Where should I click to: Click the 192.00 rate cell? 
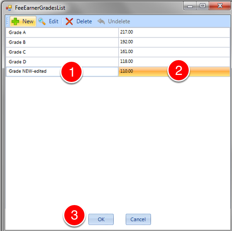click(174, 42)
